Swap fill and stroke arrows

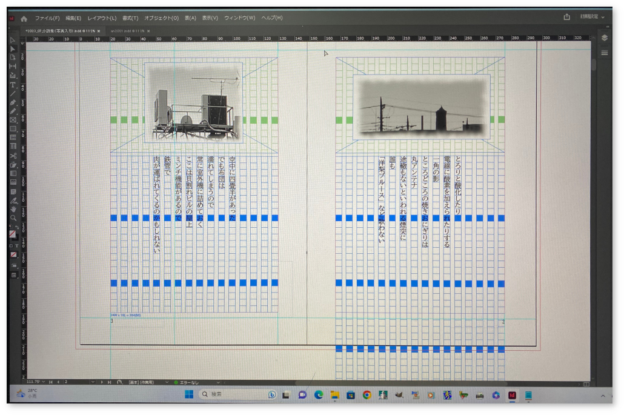point(16,227)
